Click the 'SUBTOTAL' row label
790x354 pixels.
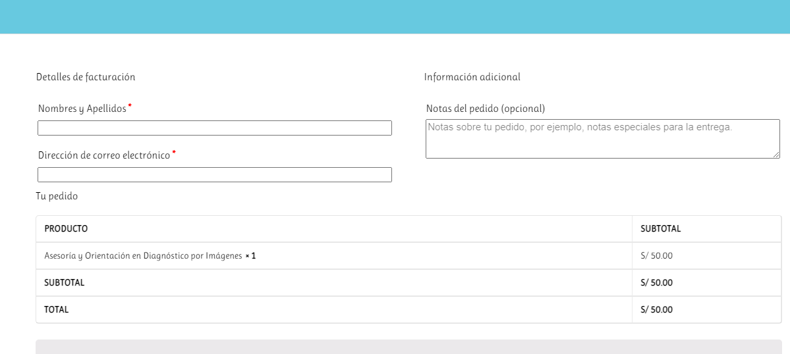[65, 282]
